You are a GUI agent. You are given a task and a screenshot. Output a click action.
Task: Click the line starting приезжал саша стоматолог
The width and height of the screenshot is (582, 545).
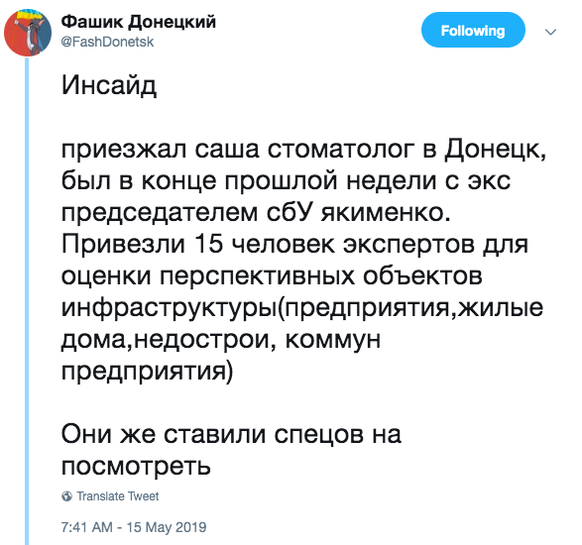click(304, 150)
